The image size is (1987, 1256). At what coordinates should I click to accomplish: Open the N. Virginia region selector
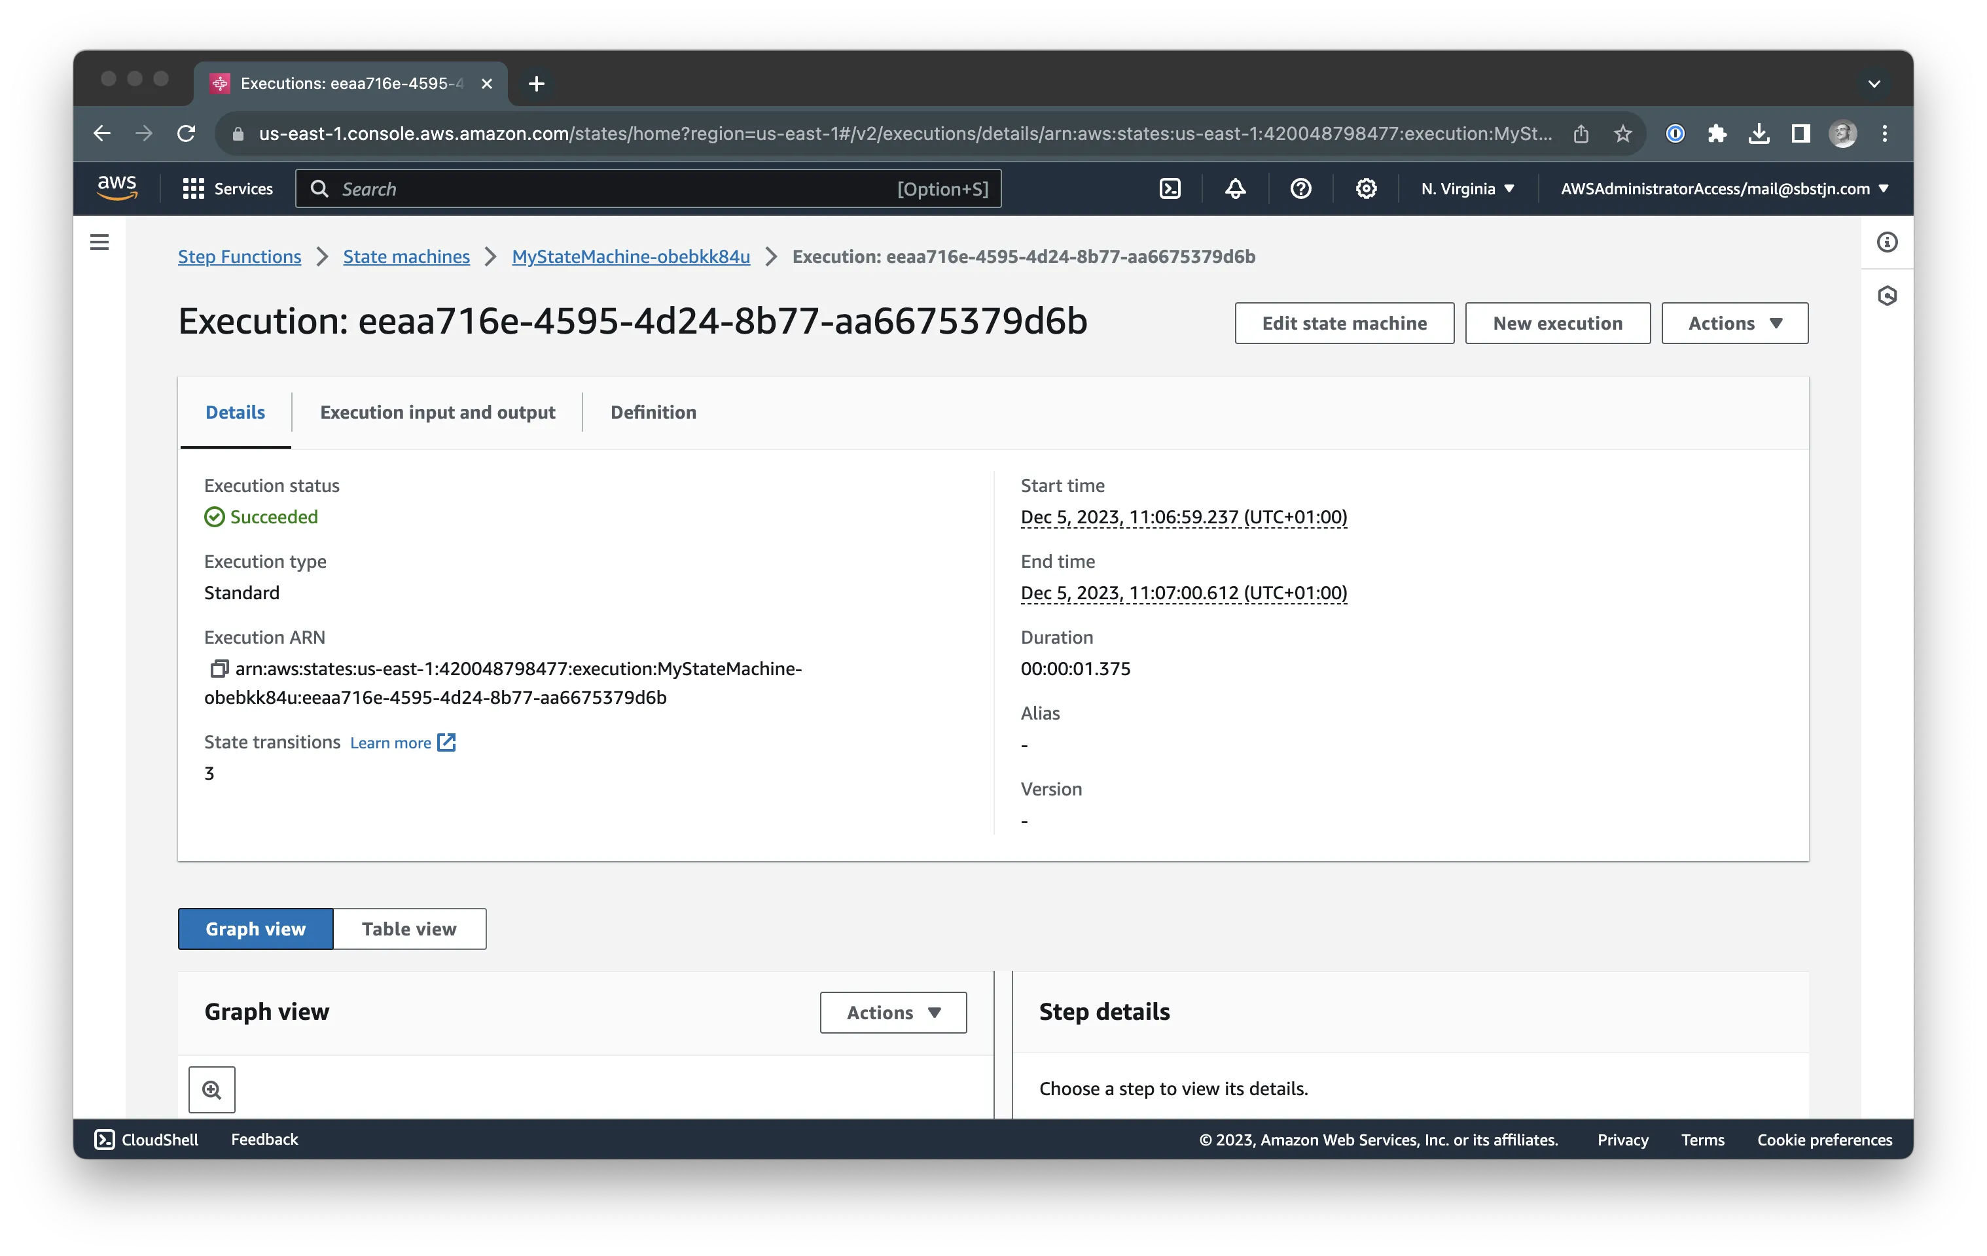coord(1468,188)
